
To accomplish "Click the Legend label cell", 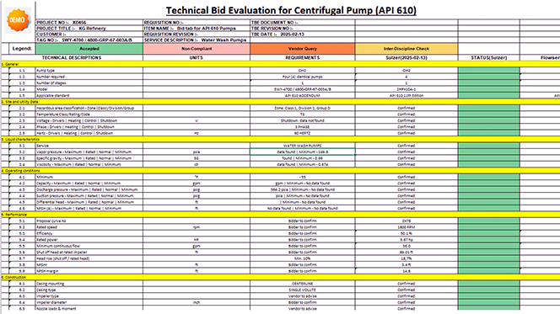I will point(22,49).
